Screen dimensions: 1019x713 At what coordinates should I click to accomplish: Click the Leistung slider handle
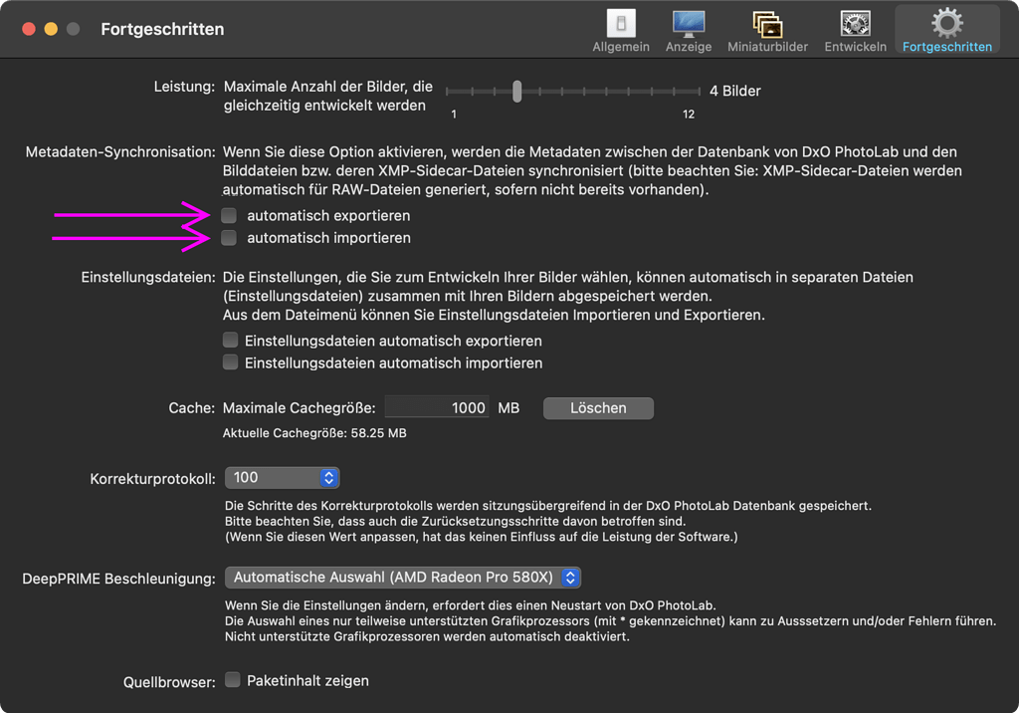tap(516, 91)
